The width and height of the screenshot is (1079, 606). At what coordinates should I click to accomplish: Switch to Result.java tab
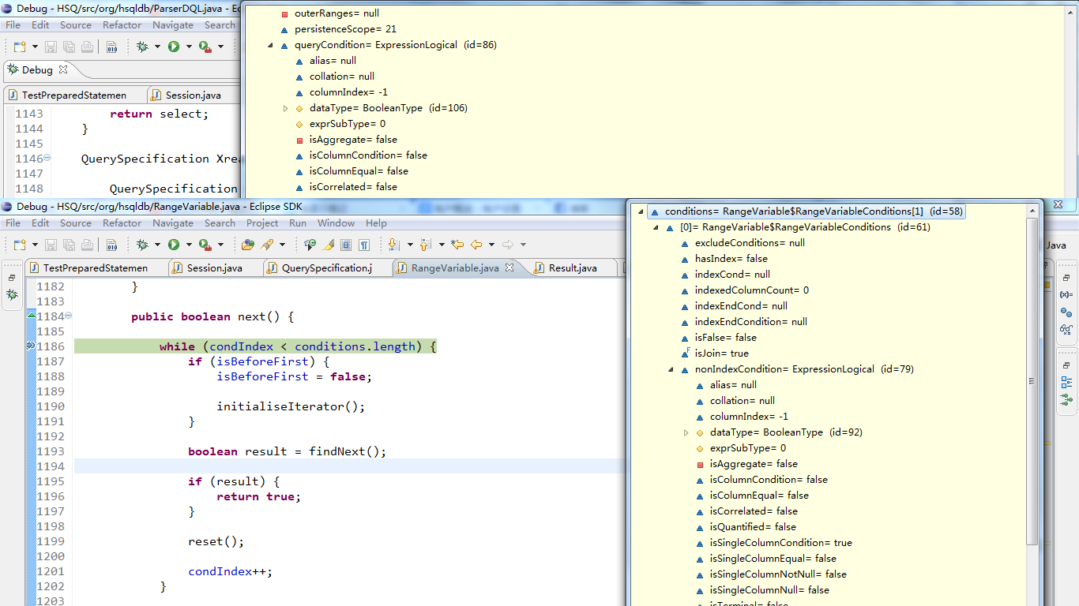(x=573, y=268)
